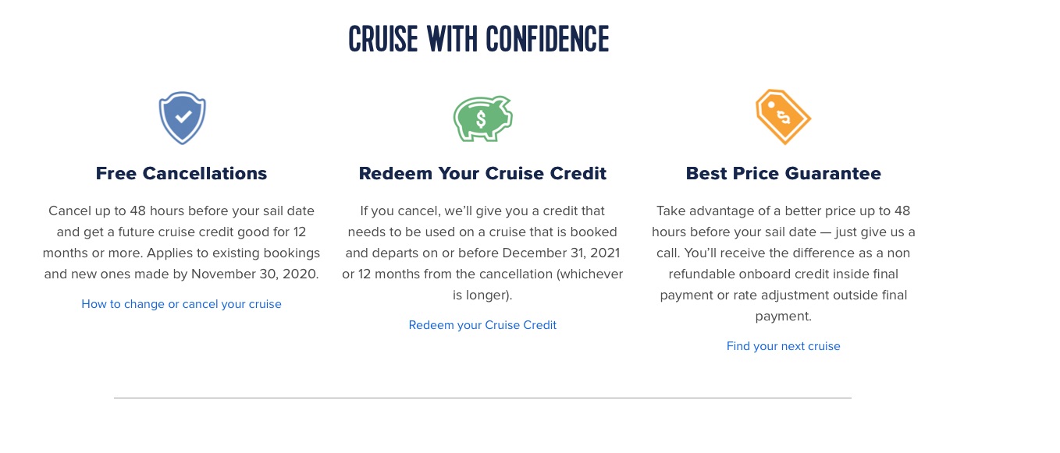Open How to change or cancel your cruise

[181, 304]
